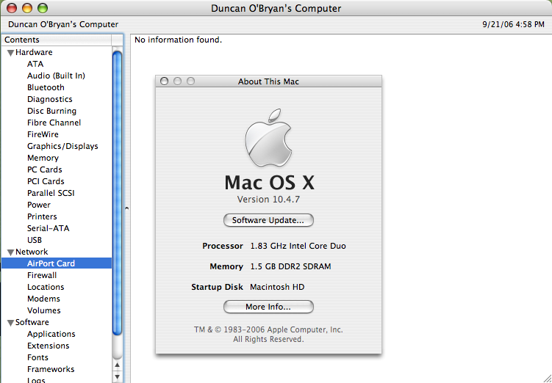Zoom Duncan O'Bryan's Computer window
The width and height of the screenshot is (552, 383).
click(43, 8)
